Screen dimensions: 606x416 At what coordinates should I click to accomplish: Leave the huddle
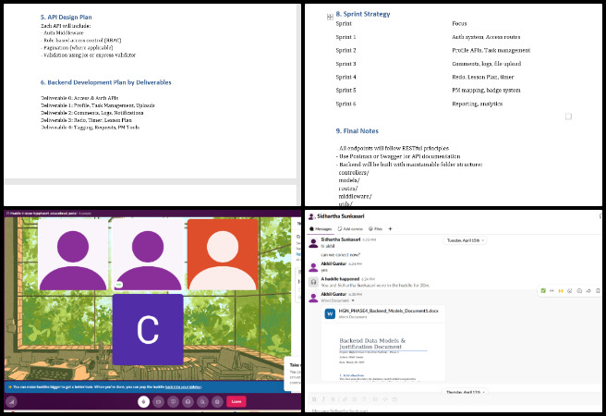[x=236, y=402]
